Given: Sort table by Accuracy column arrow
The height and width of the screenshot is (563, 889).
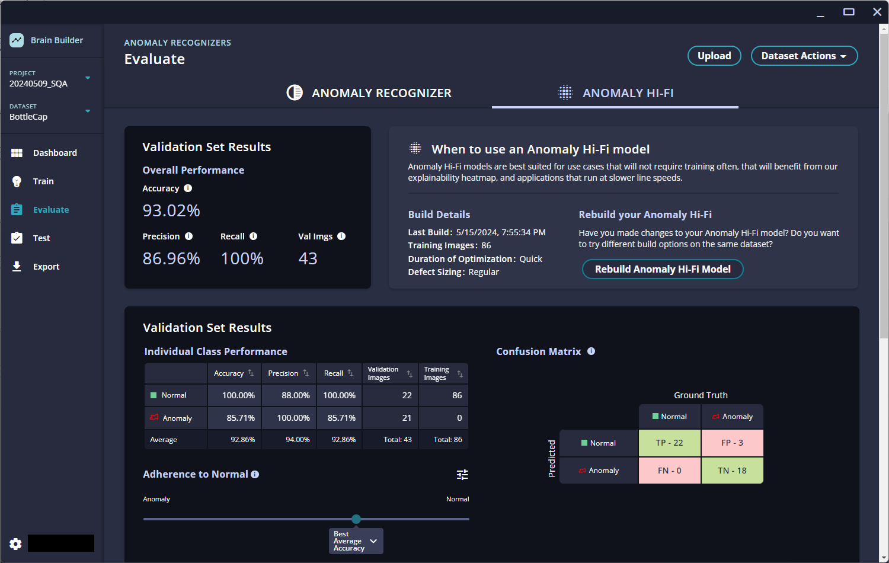Looking at the screenshot, I should (x=251, y=373).
